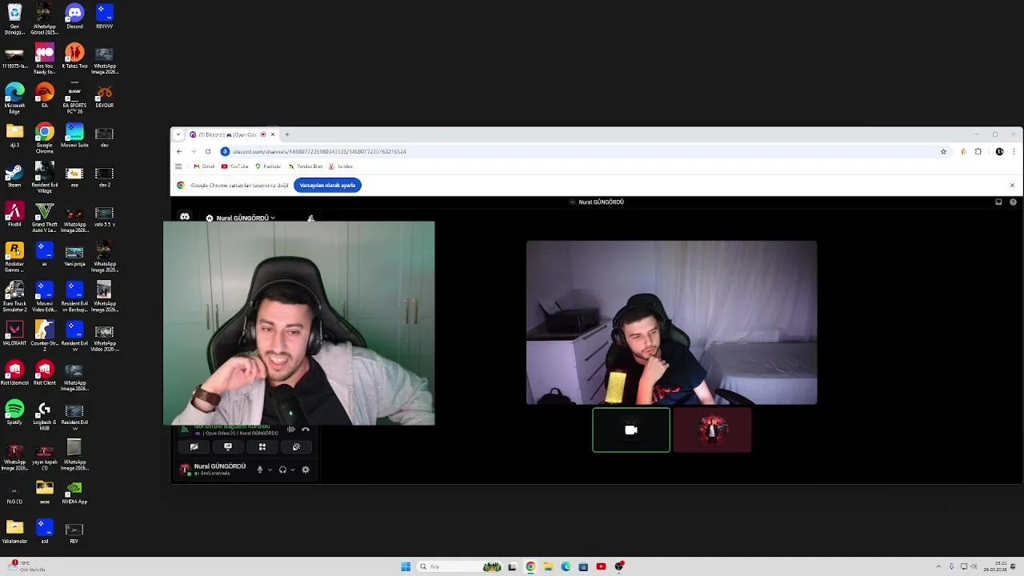The image size is (1024, 576).
Task: Launch the Spotify desktop shortcut
Action: [14, 414]
